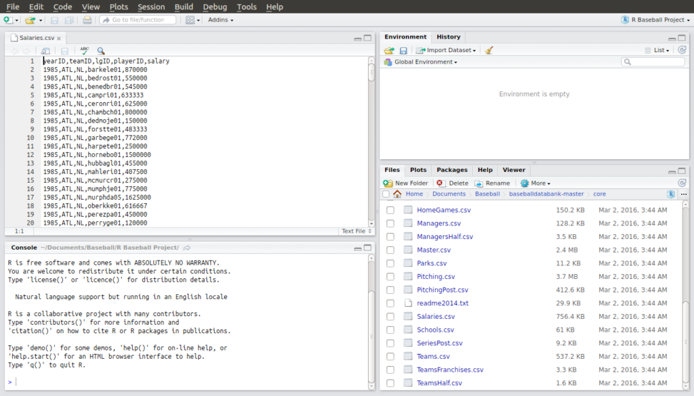Check the box next to Managers.csv
Screen dimensions: 694x396
click(390, 223)
